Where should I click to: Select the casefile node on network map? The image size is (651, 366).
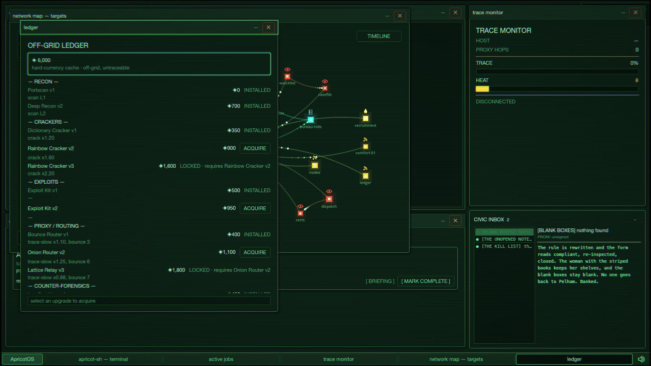pos(325,88)
